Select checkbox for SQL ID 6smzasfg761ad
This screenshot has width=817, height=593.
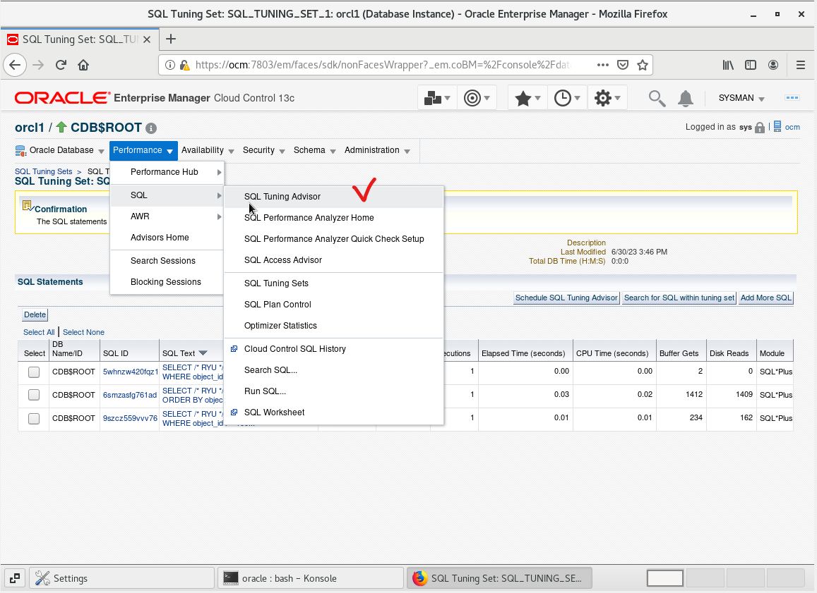click(x=34, y=395)
